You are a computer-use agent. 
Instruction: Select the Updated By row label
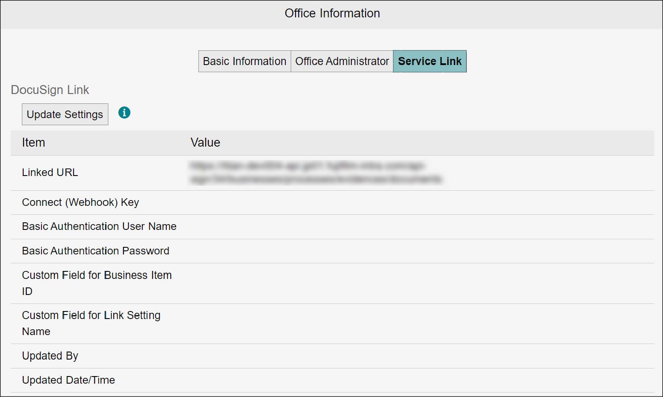50,356
